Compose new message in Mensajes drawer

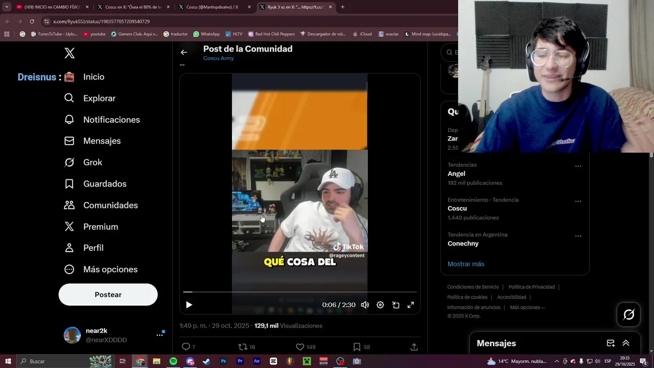click(x=611, y=343)
